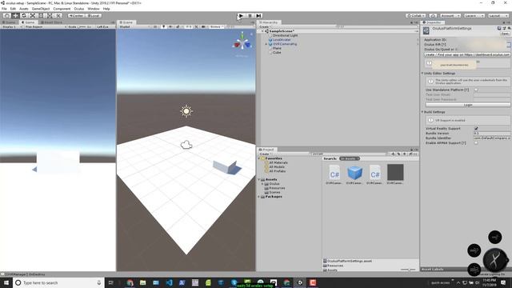Adjust the Project icon size slider
The image size is (512, 288).
click(408, 270)
